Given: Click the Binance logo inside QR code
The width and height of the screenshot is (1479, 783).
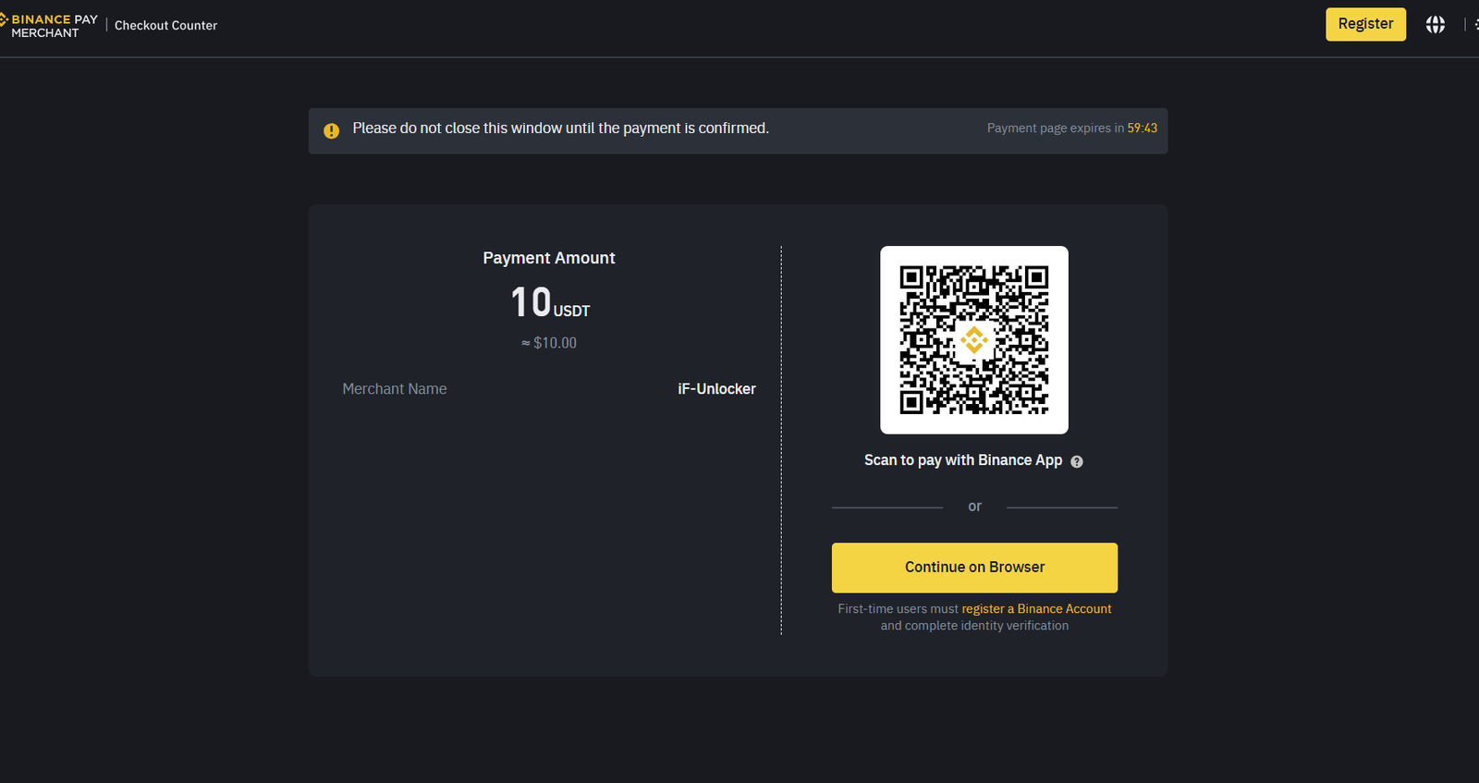Looking at the screenshot, I should [x=973, y=340].
